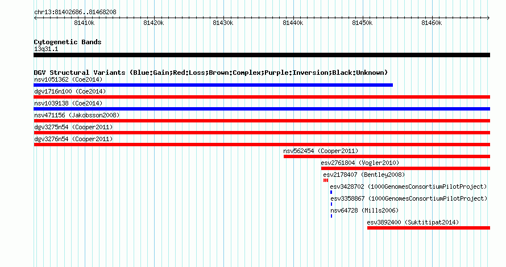
Task: Open dgv3275n54 (Cooper2011) label
Action: click(73, 127)
